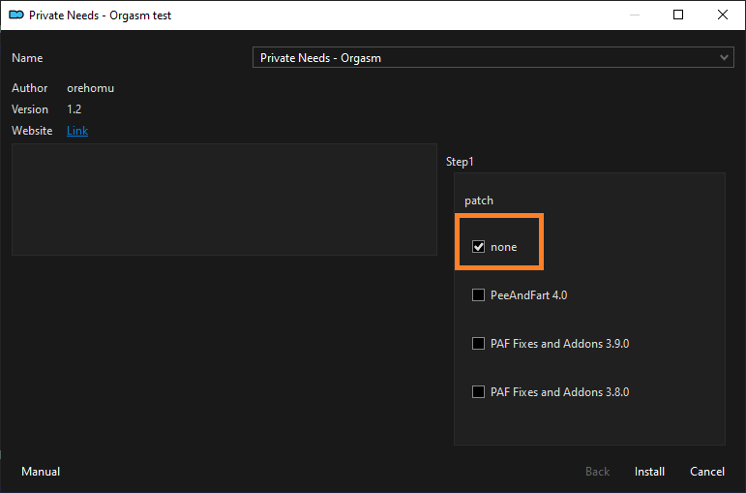
Task: Uncheck the "none" patch checkbox
Action: coord(478,247)
